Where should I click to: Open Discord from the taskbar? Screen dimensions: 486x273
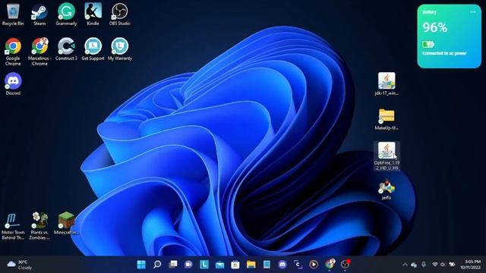(282, 265)
